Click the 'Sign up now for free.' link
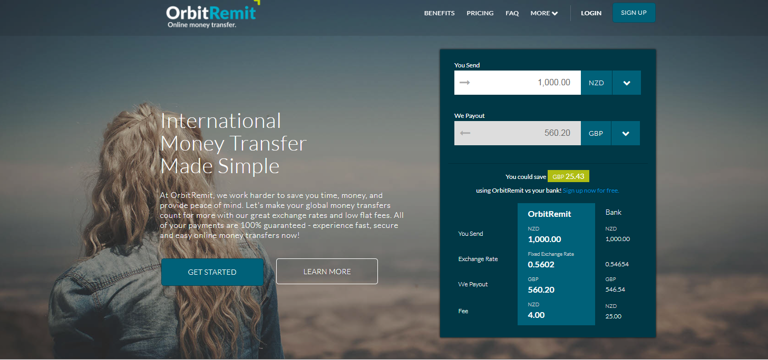 [591, 191]
